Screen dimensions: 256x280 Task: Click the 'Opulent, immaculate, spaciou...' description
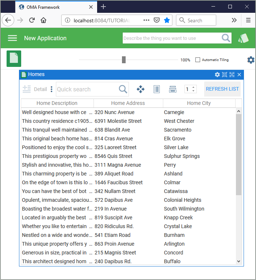pos(57,200)
